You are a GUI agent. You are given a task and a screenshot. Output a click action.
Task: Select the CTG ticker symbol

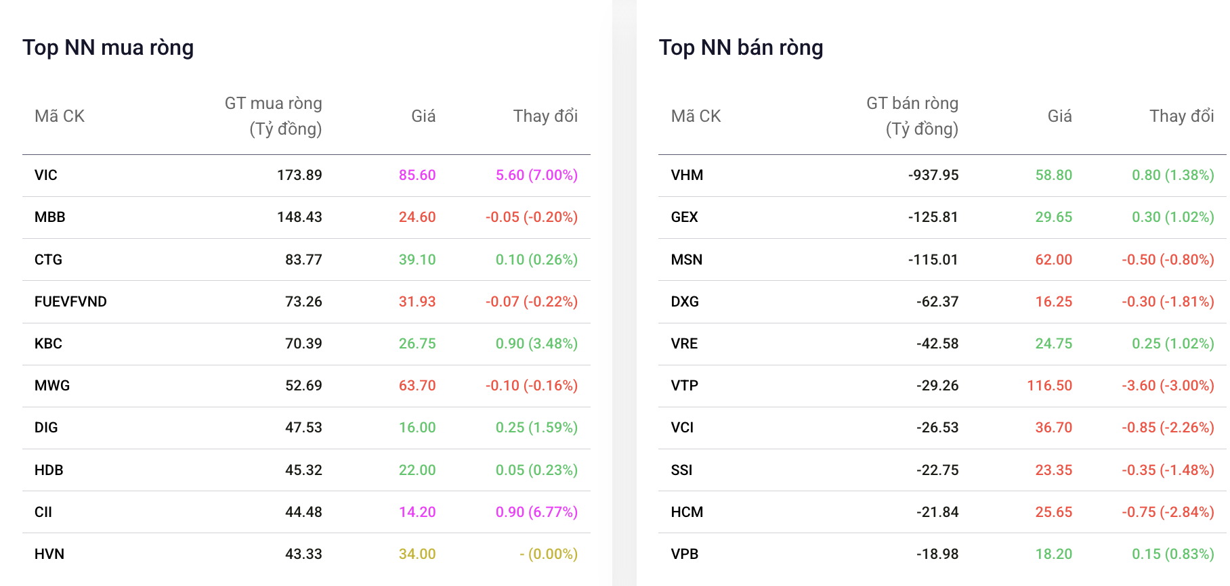[x=48, y=260]
